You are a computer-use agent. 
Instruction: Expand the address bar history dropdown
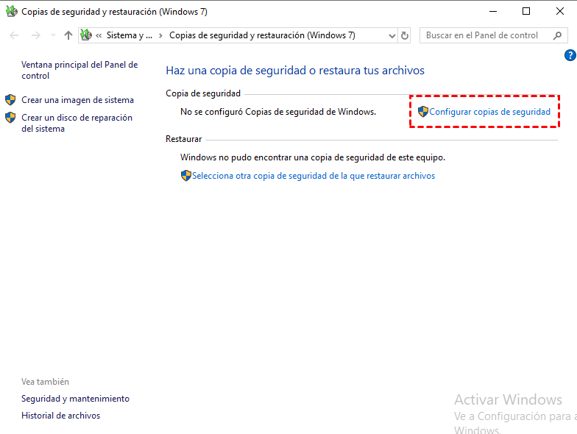392,35
